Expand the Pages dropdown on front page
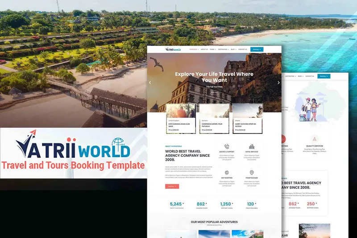This screenshot has width=357, height=238. point(213,50)
